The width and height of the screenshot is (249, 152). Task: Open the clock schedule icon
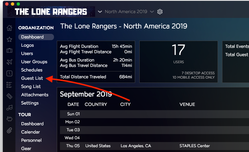coord(9,73)
